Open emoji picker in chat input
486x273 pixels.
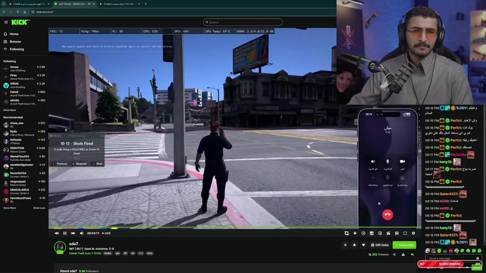(478, 259)
